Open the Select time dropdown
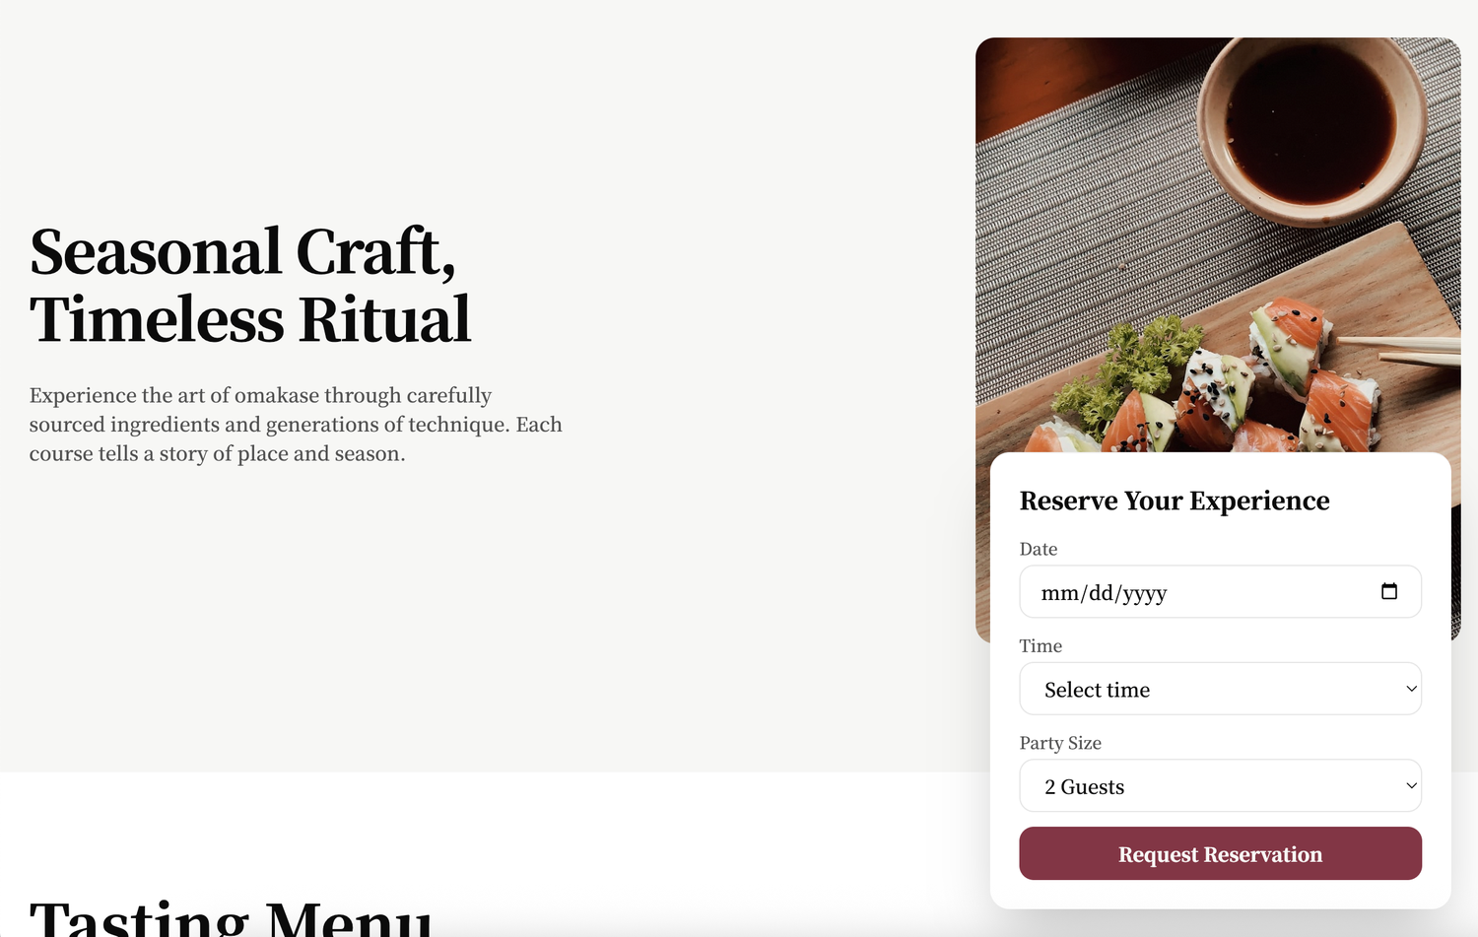 tap(1220, 689)
